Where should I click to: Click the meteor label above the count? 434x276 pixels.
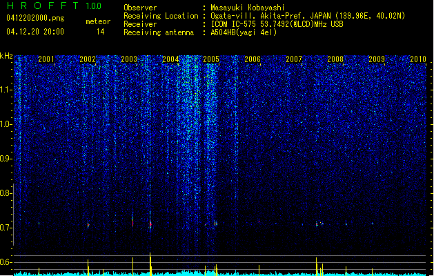click(98, 21)
